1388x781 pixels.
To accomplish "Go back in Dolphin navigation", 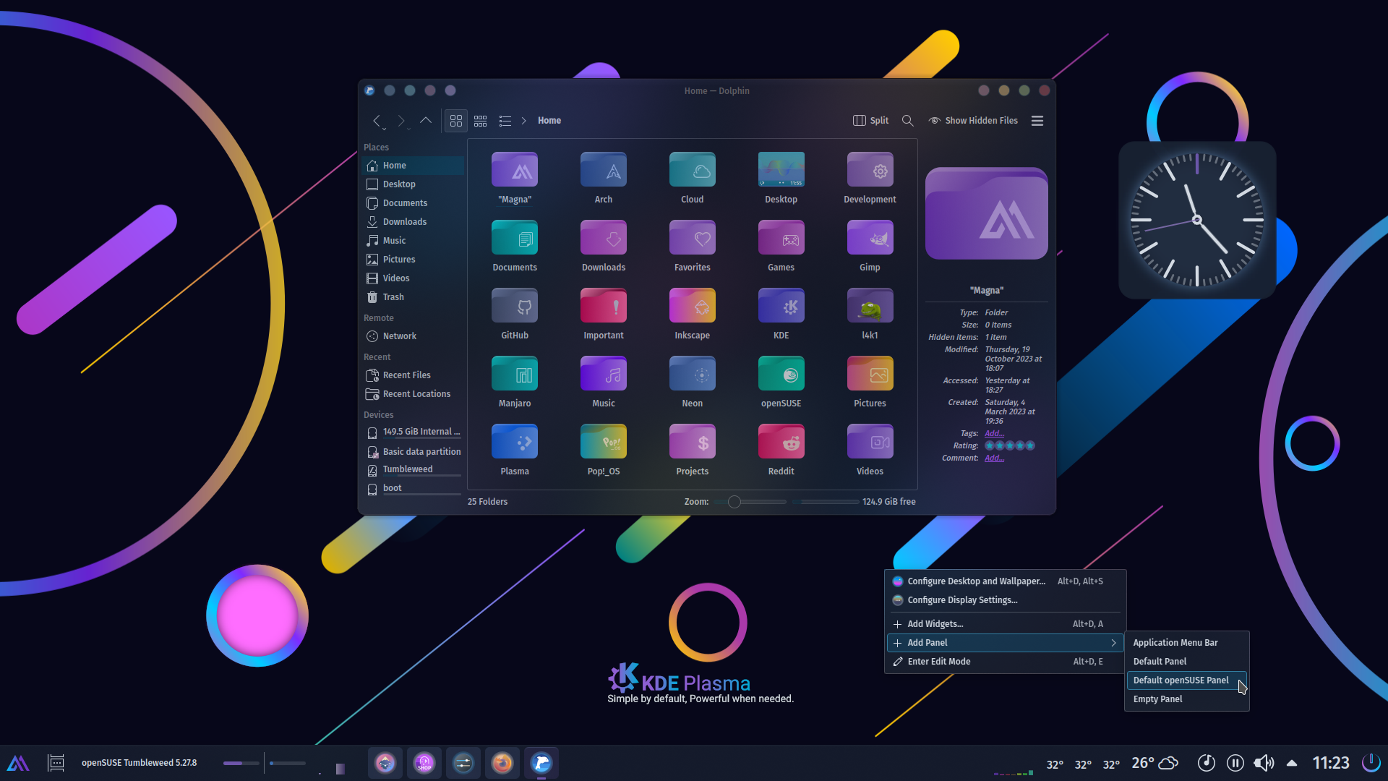I will click(377, 121).
